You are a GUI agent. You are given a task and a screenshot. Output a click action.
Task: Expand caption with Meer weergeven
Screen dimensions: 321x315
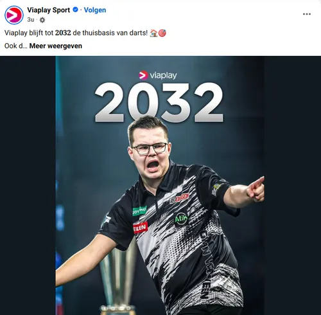[56, 46]
